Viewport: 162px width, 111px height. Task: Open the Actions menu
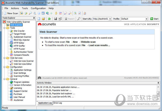(15, 8)
